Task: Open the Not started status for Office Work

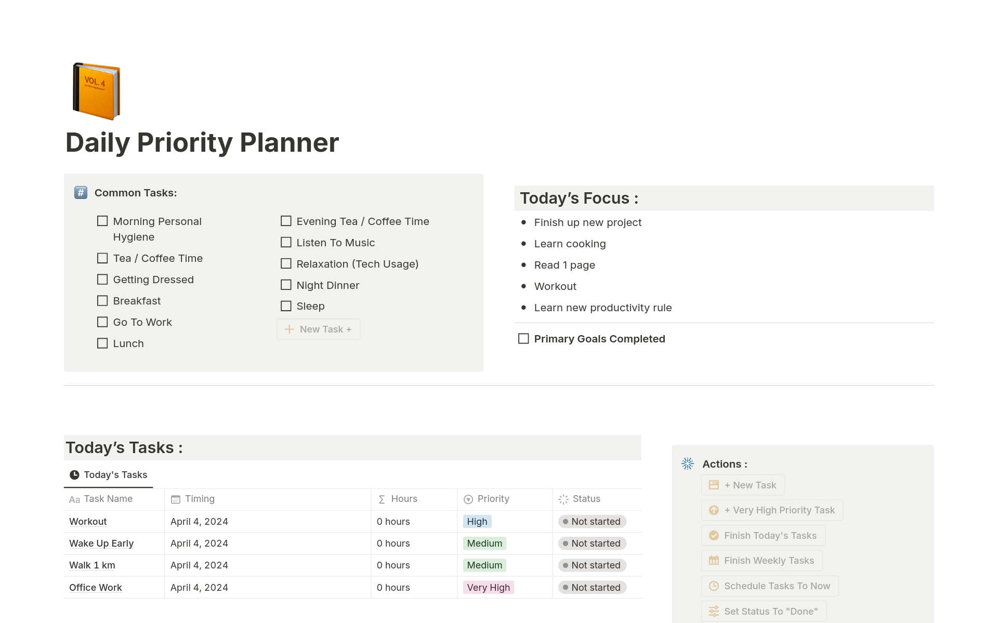Action: pyautogui.click(x=592, y=587)
